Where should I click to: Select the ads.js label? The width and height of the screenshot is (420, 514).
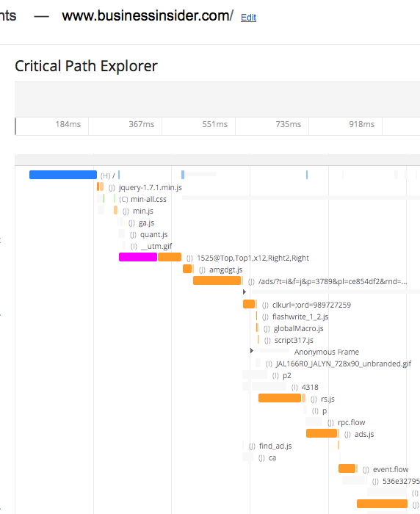(x=364, y=435)
